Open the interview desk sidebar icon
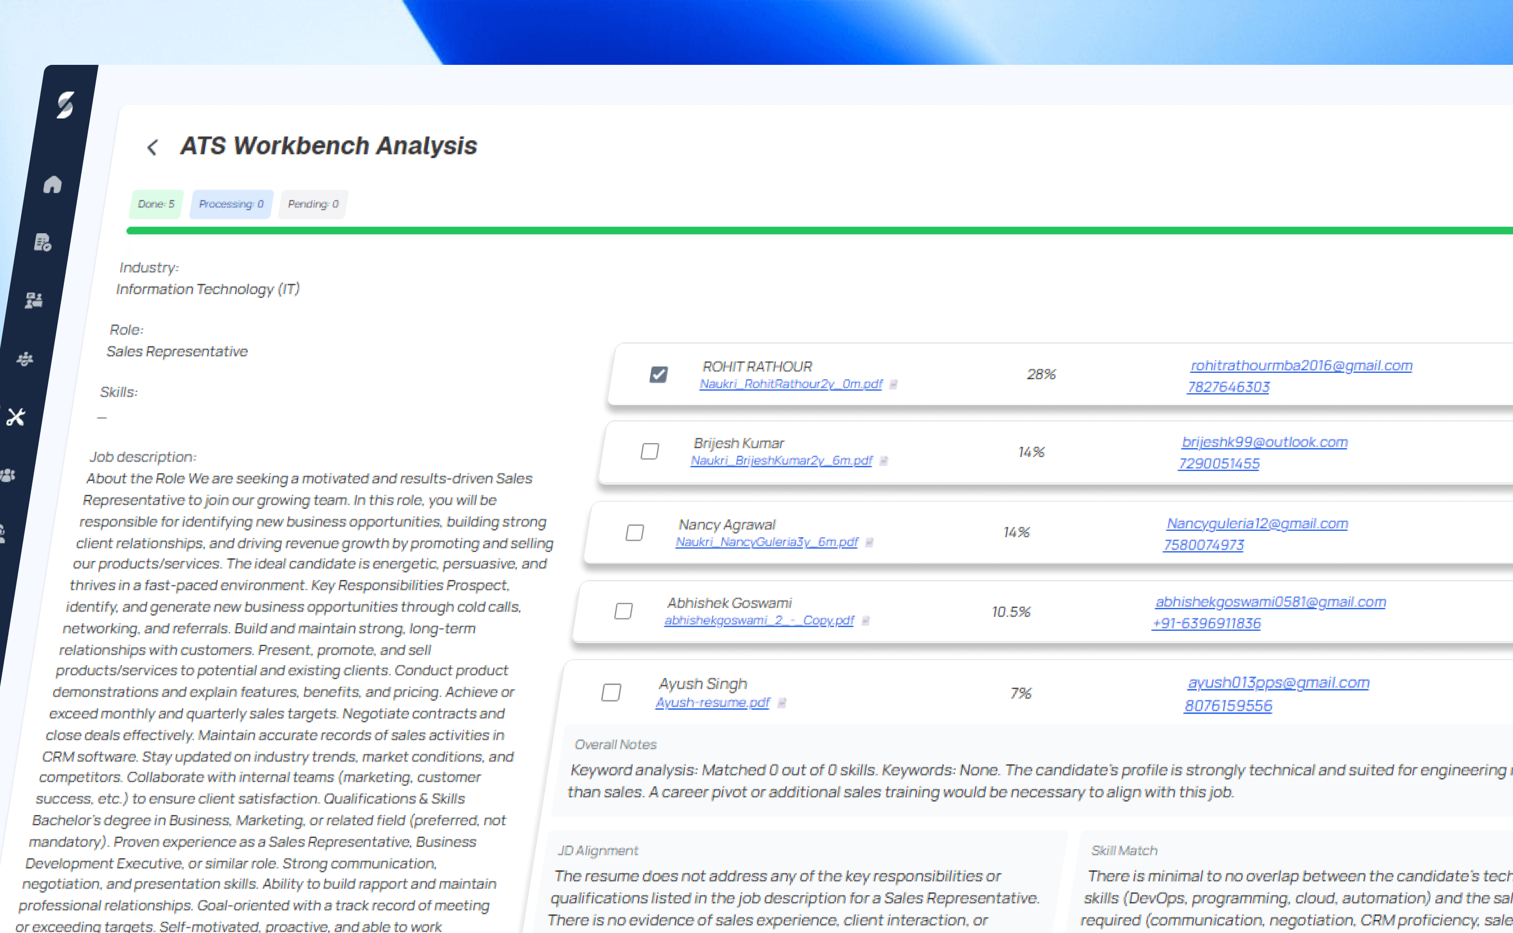The image size is (1513, 933). pos(34,300)
